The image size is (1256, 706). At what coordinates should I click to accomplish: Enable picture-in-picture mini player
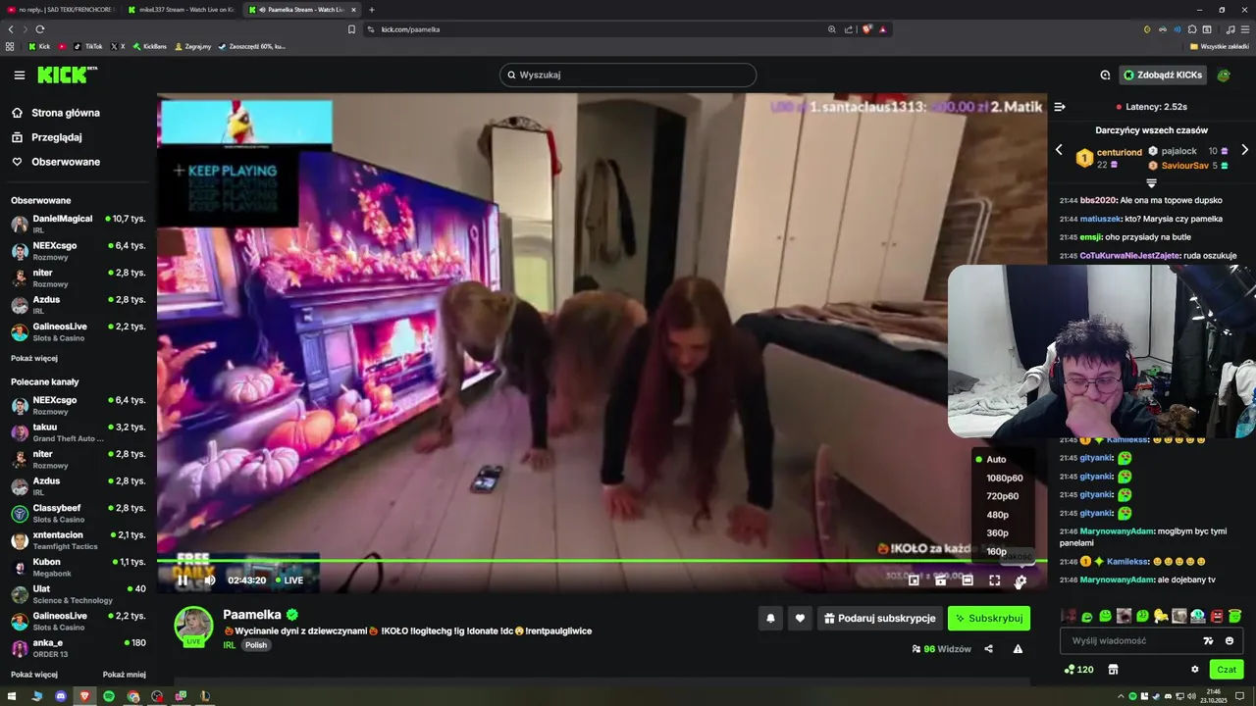pyautogui.click(x=914, y=580)
